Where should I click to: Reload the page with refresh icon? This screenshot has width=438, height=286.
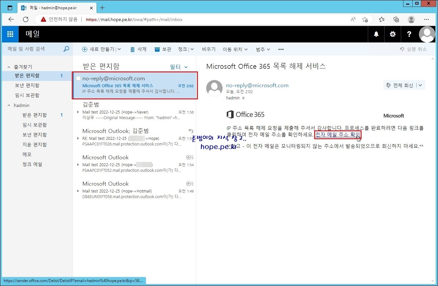coord(26,19)
